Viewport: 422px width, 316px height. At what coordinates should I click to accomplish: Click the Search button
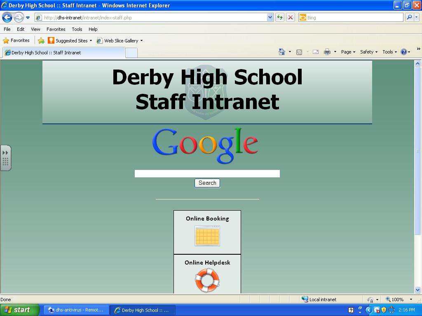[x=207, y=183]
